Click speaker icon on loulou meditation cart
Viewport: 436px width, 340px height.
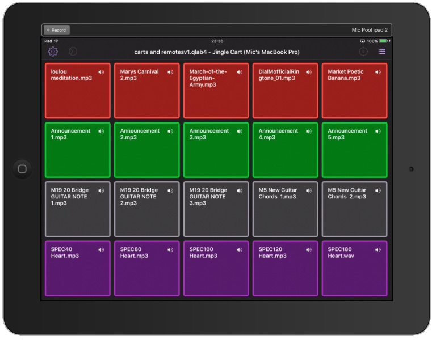coord(101,72)
